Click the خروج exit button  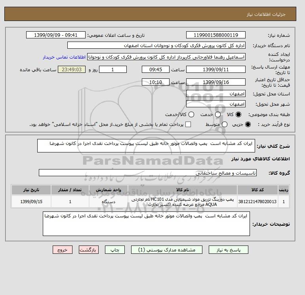(63, 250)
